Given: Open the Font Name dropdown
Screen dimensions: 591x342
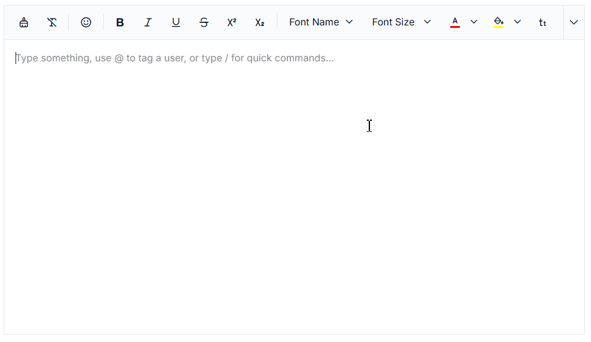Looking at the screenshot, I should click(321, 22).
